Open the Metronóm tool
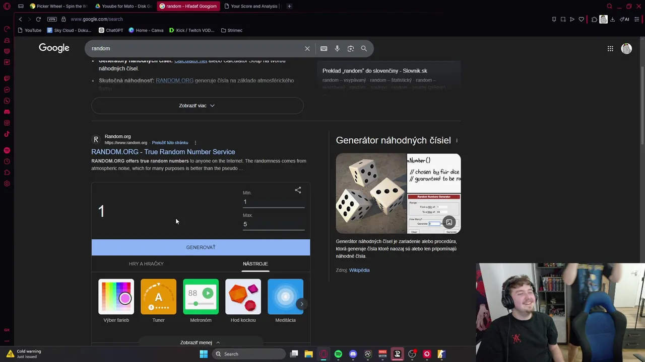The image size is (645, 362). click(201, 301)
